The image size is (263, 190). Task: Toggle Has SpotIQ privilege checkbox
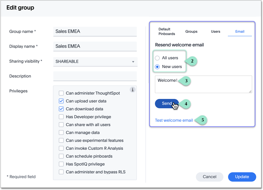[61, 164]
